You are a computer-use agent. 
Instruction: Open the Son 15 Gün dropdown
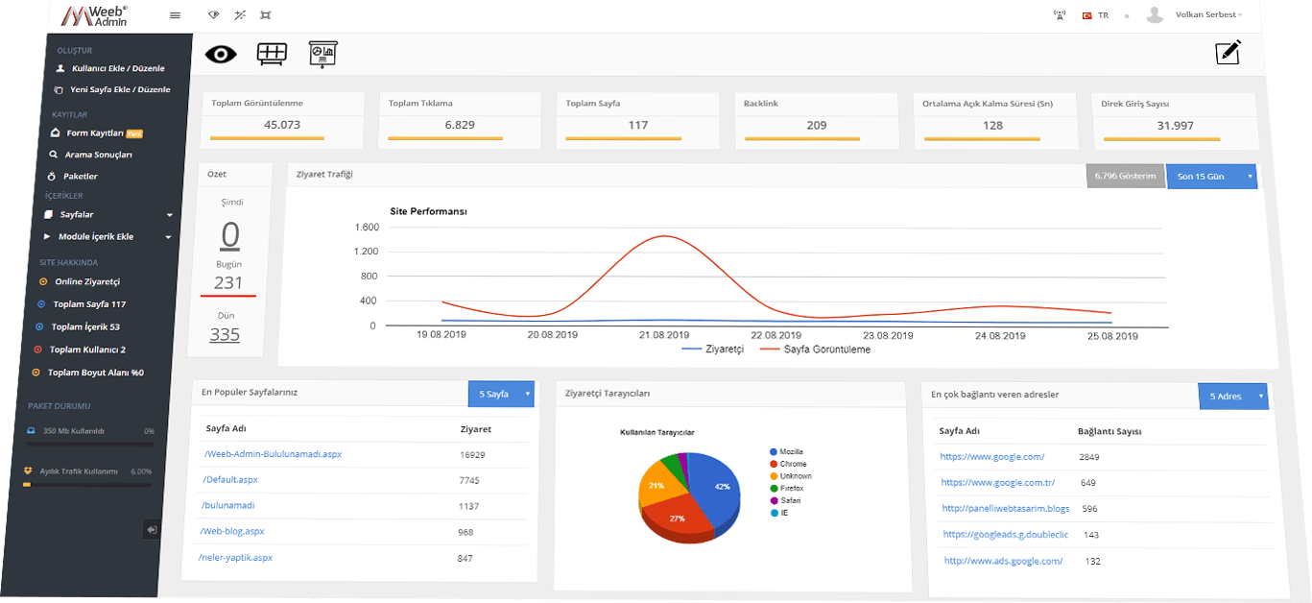pyautogui.click(x=1211, y=177)
